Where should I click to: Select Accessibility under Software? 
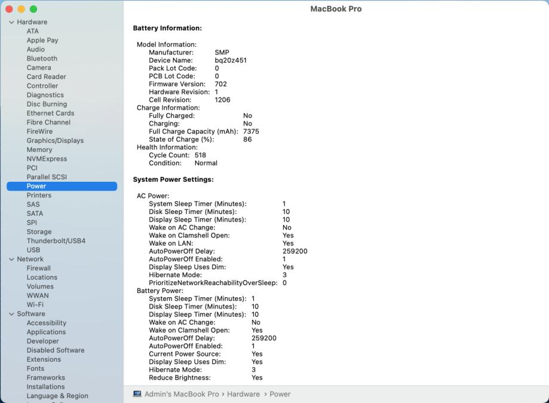click(47, 323)
